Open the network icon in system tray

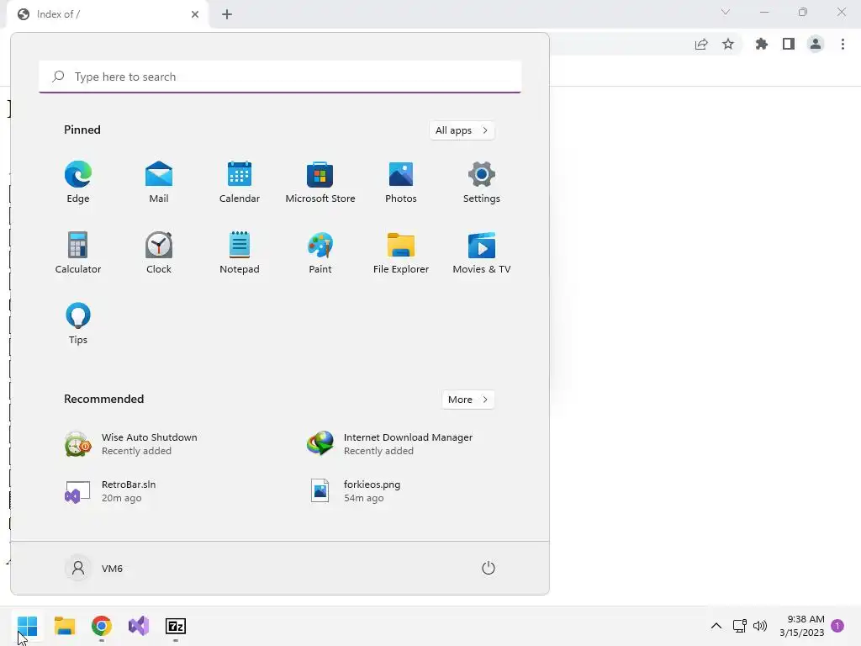(x=740, y=626)
